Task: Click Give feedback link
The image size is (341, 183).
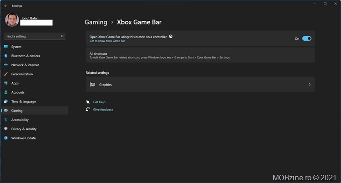Action: coord(103,110)
